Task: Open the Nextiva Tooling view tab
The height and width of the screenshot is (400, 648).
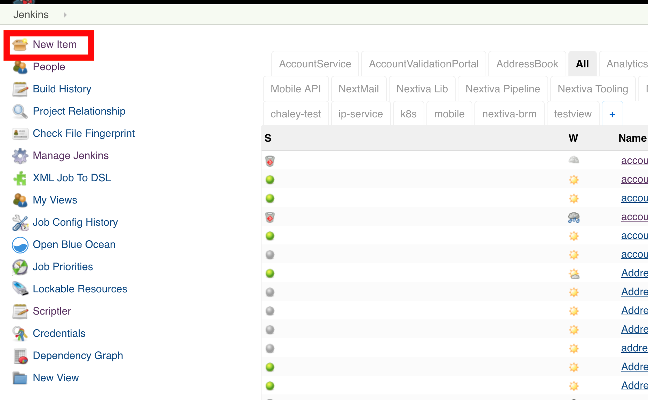Action: pyautogui.click(x=593, y=89)
